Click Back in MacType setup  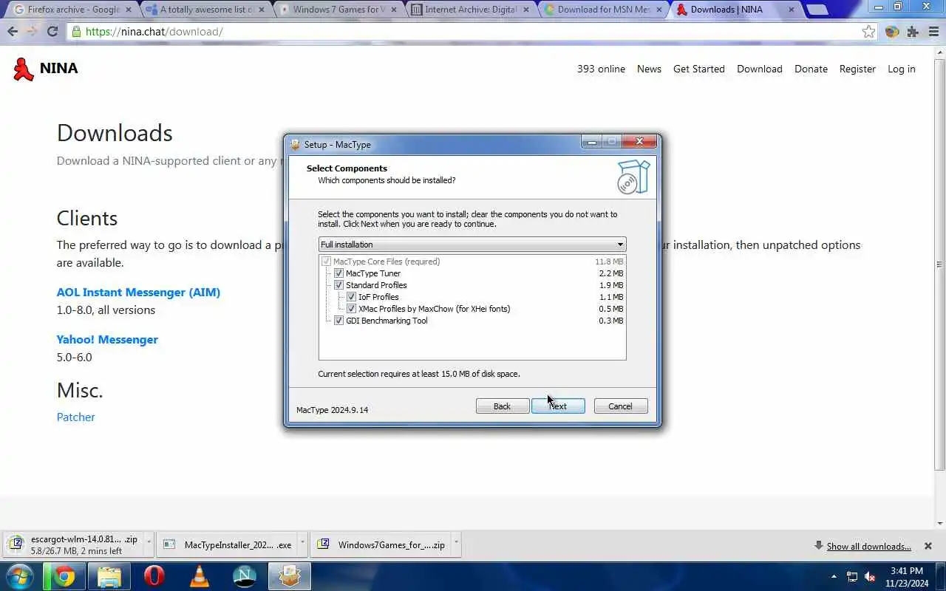(502, 406)
